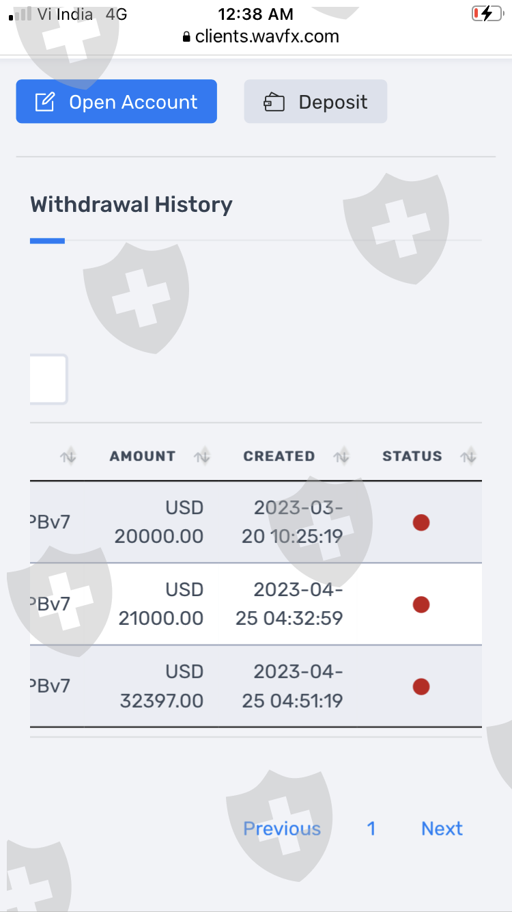Go to Next page of withdrawals
Image resolution: width=512 pixels, height=912 pixels.
pyautogui.click(x=442, y=829)
